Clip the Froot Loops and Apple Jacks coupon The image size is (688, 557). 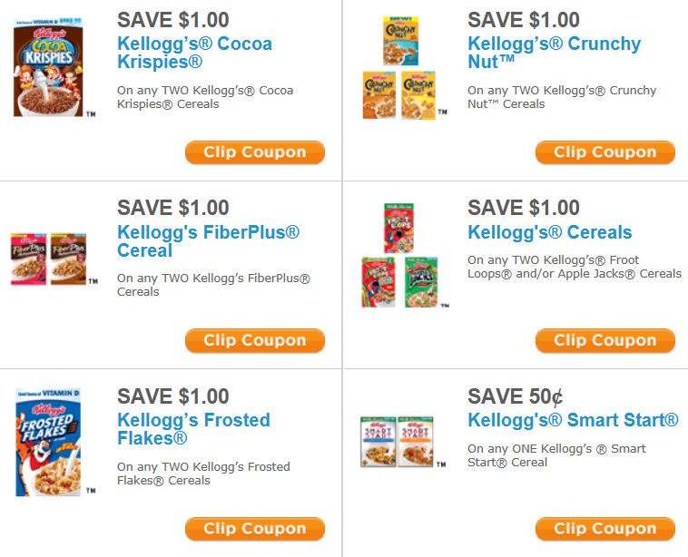click(x=604, y=341)
